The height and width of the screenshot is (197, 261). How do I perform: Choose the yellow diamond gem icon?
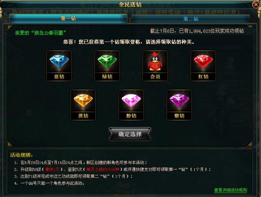coord(83,101)
